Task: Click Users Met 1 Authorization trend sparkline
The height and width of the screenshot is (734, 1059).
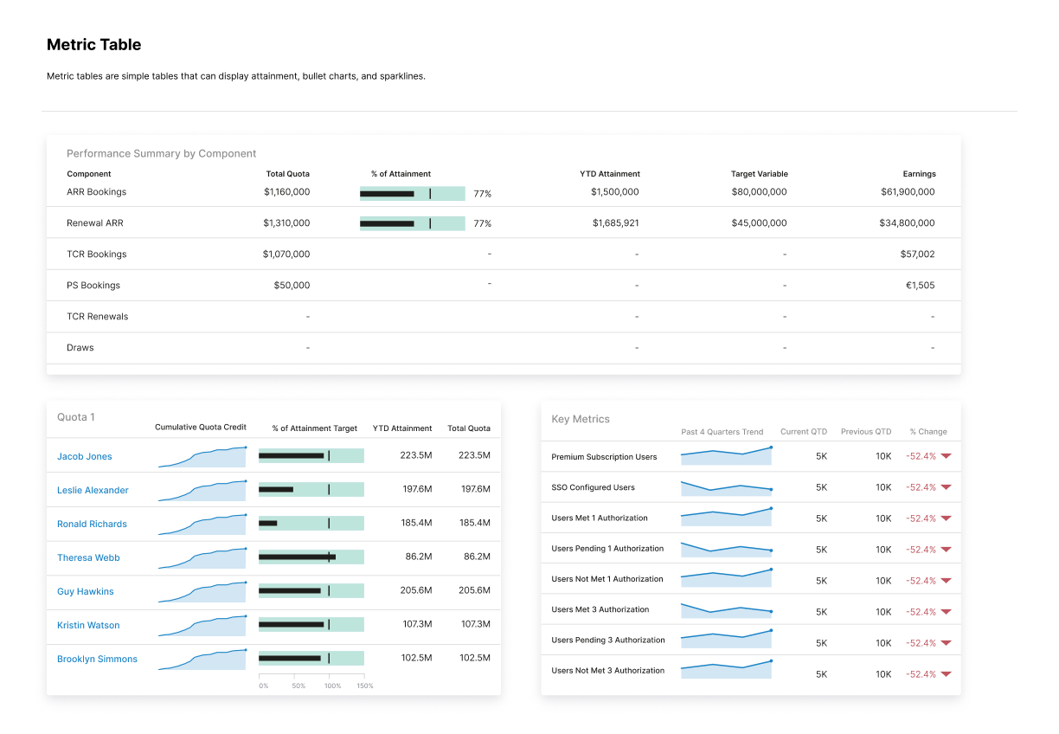Action: 726,517
